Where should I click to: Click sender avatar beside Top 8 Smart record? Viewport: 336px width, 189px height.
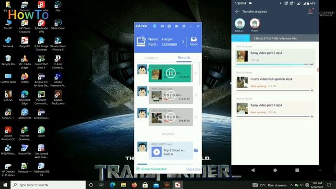(142, 146)
